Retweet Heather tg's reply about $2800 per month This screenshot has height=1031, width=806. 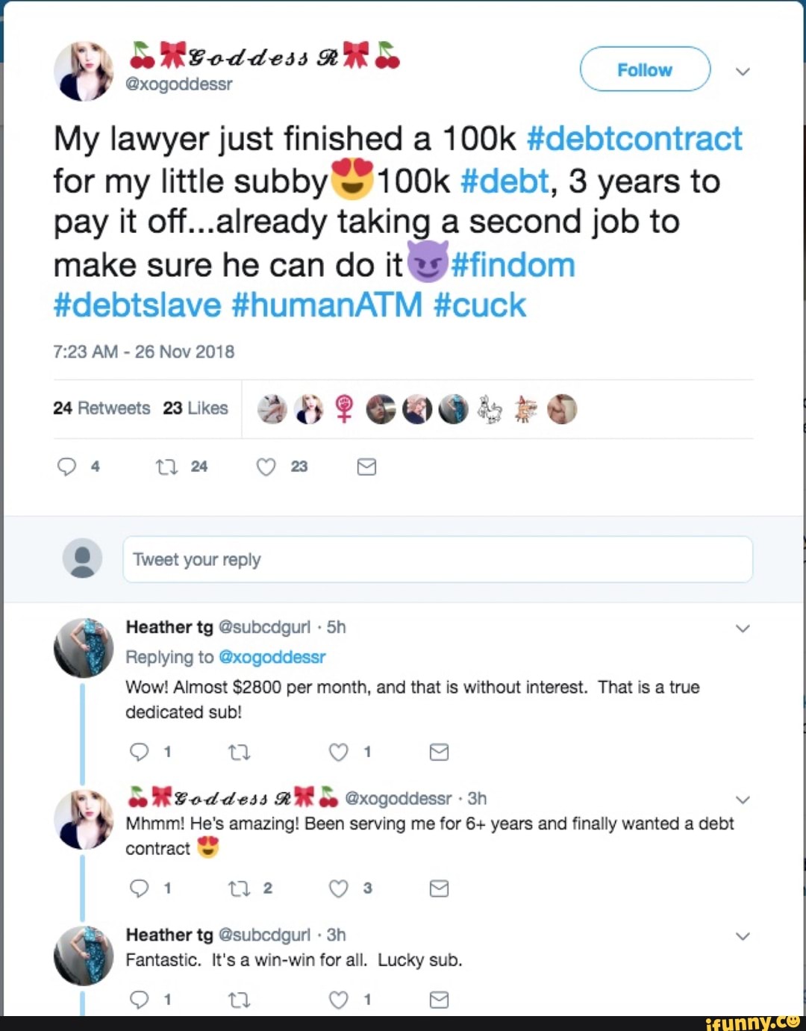239,752
